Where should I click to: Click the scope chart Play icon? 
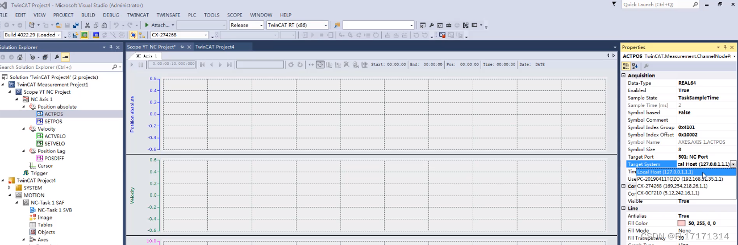pyautogui.click(x=131, y=64)
